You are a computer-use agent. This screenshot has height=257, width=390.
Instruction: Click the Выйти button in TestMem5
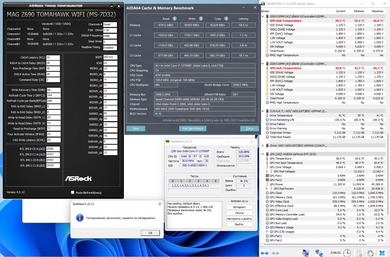(239, 224)
